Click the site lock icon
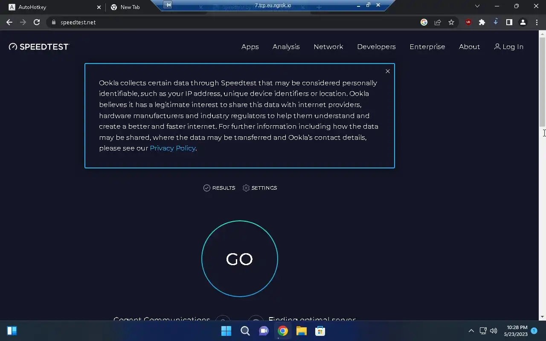This screenshot has width=546, height=341. tap(53, 22)
